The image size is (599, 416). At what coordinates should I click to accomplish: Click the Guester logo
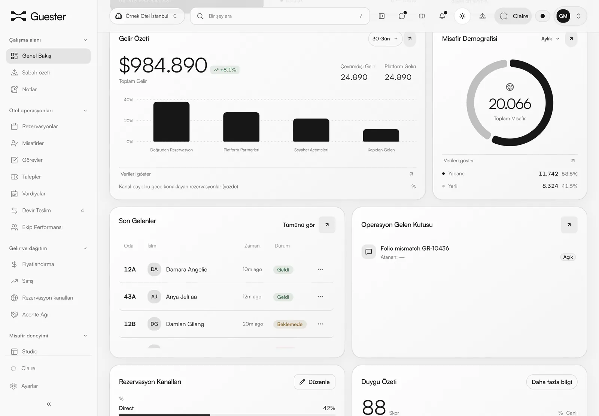(x=38, y=16)
